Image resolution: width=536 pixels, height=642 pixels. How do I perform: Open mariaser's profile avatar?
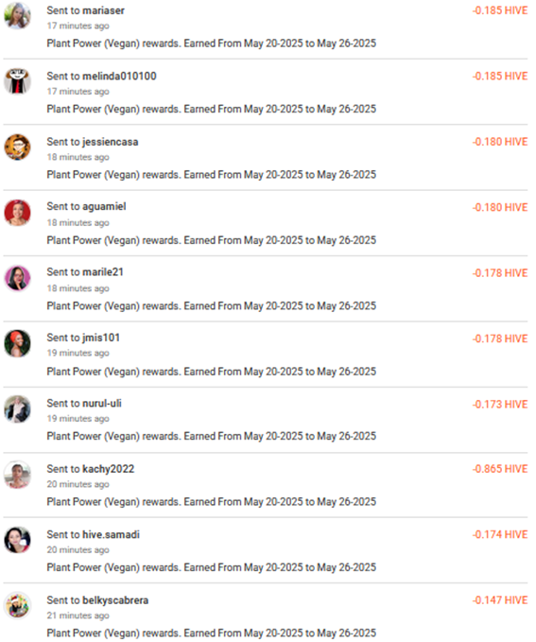point(17,16)
